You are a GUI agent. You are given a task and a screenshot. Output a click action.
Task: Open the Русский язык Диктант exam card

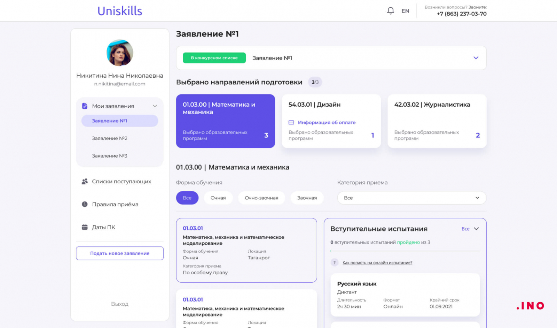point(405,295)
